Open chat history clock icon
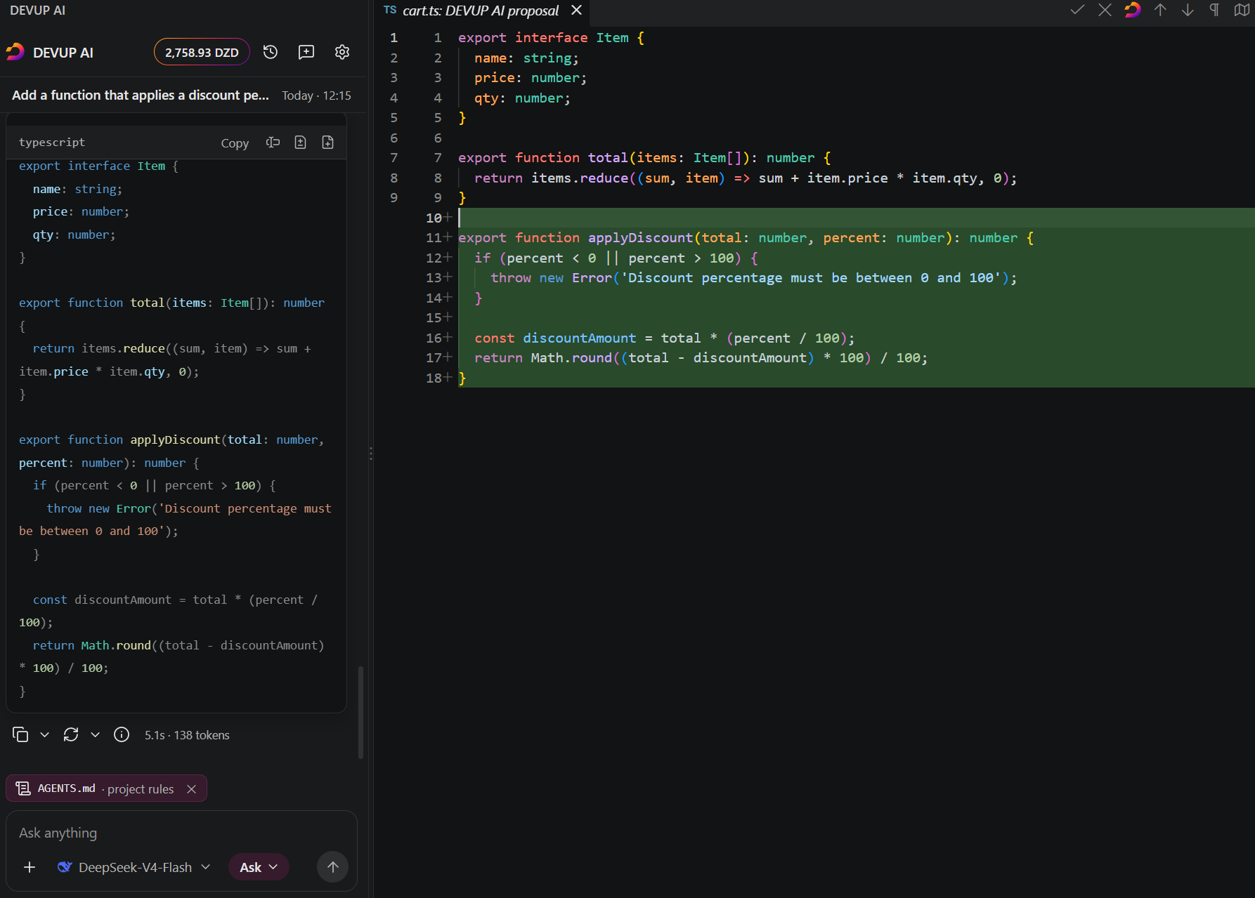 coord(271,52)
